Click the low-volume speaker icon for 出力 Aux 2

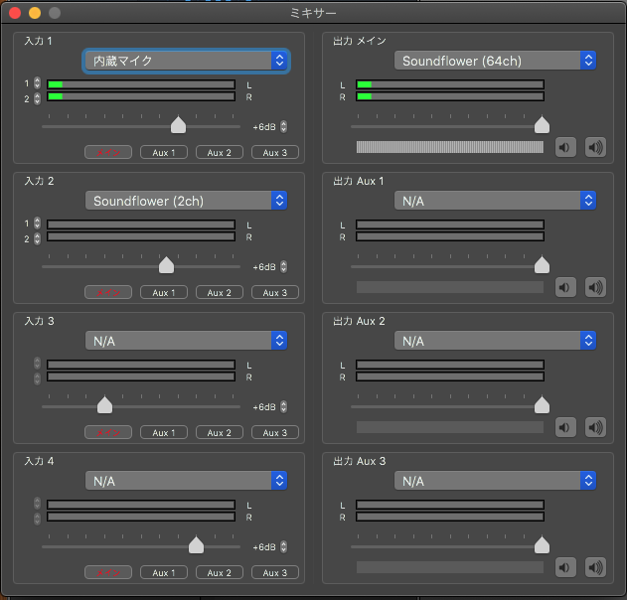pyautogui.click(x=565, y=428)
